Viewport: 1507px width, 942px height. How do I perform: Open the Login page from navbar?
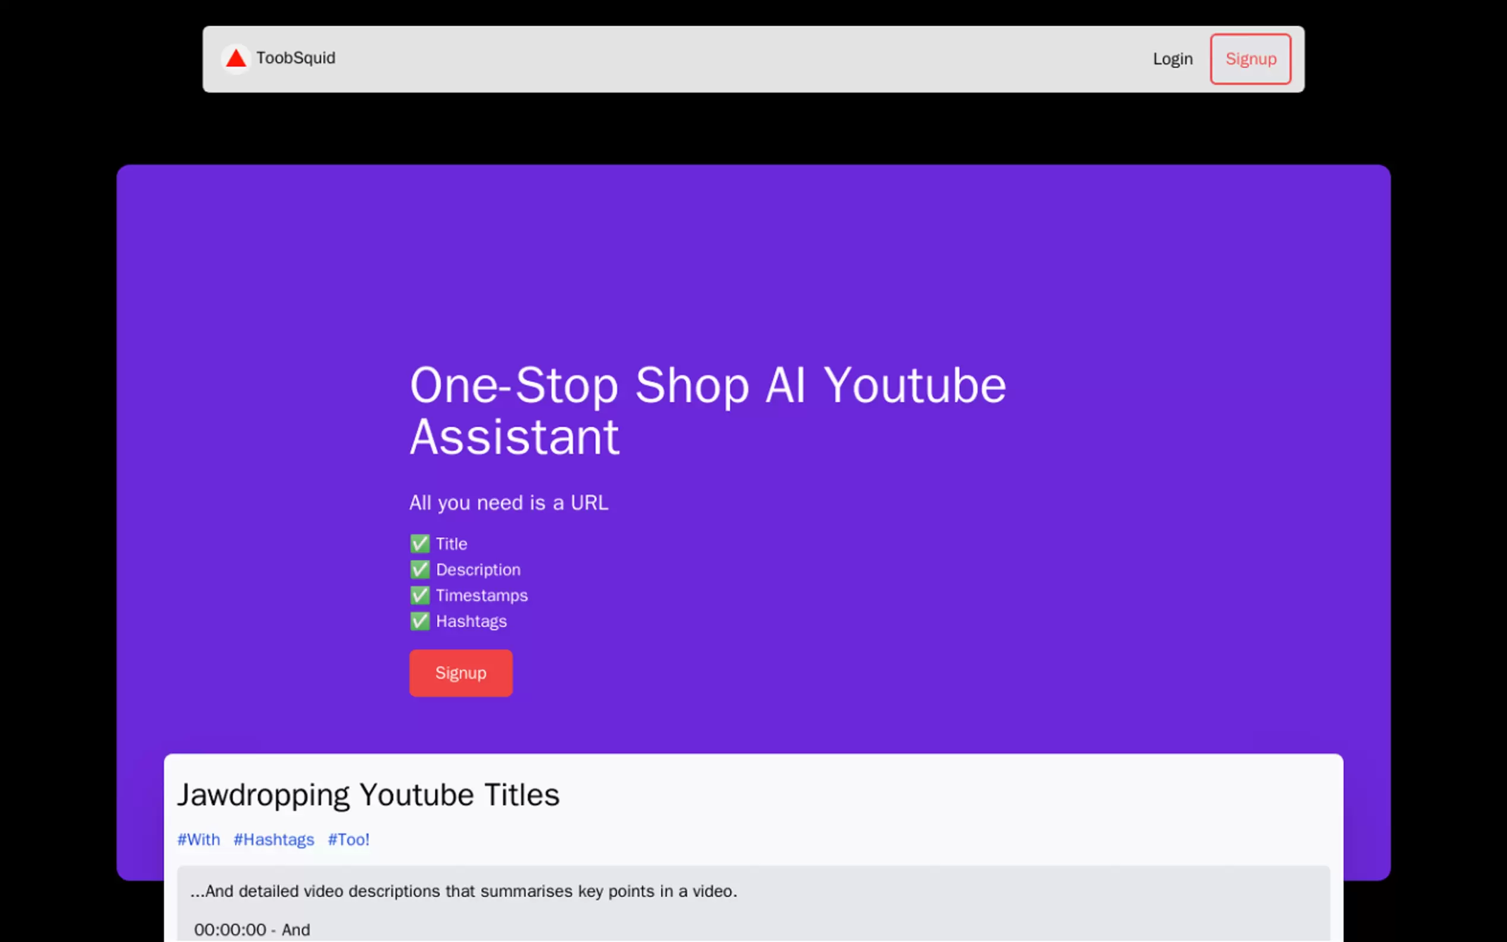click(1172, 59)
